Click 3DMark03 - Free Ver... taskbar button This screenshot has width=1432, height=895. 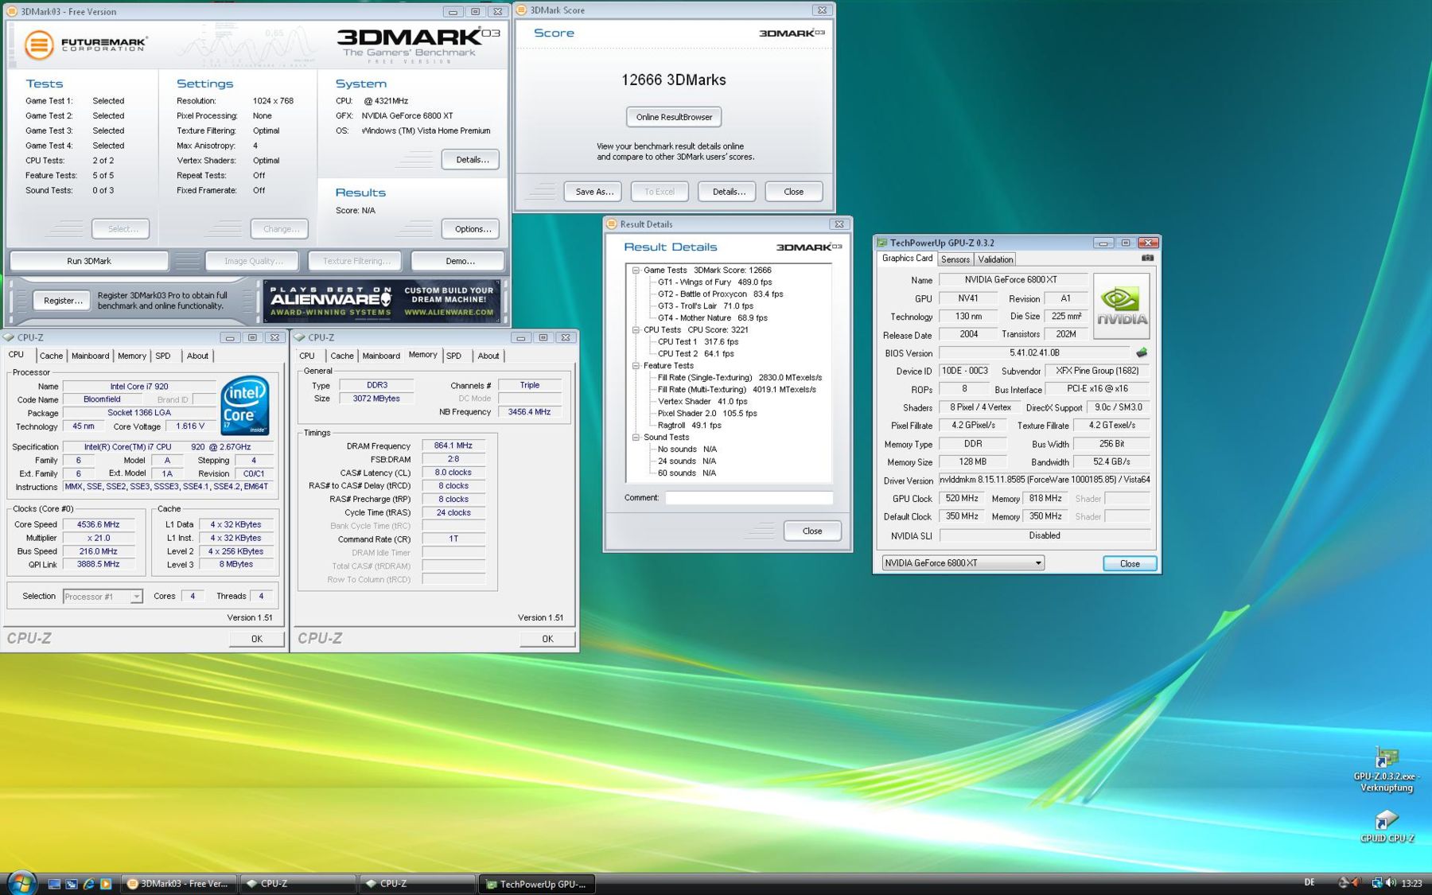tap(178, 884)
